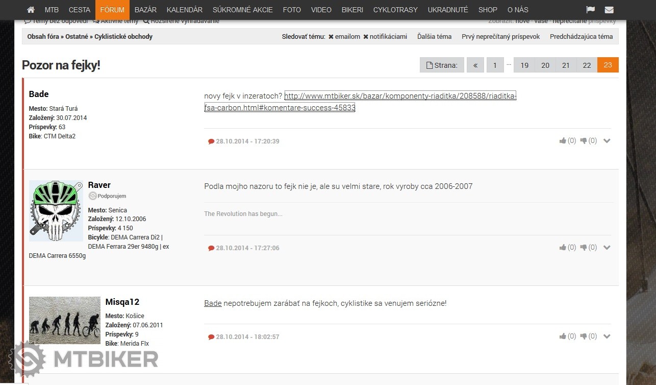The width and height of the screenshot is (656, 385).
Task: Open Raver's skull avatar image
Action: [56, 211]
